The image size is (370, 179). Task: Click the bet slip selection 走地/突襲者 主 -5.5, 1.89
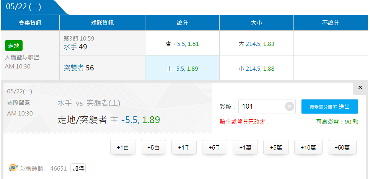click(x=109, y=120)
